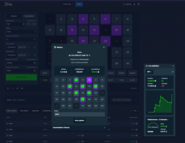Viewport: 185px width, 143px height.
Task: Expand the Nachweisliche Fairness section
Action: [x=80, y=127]
